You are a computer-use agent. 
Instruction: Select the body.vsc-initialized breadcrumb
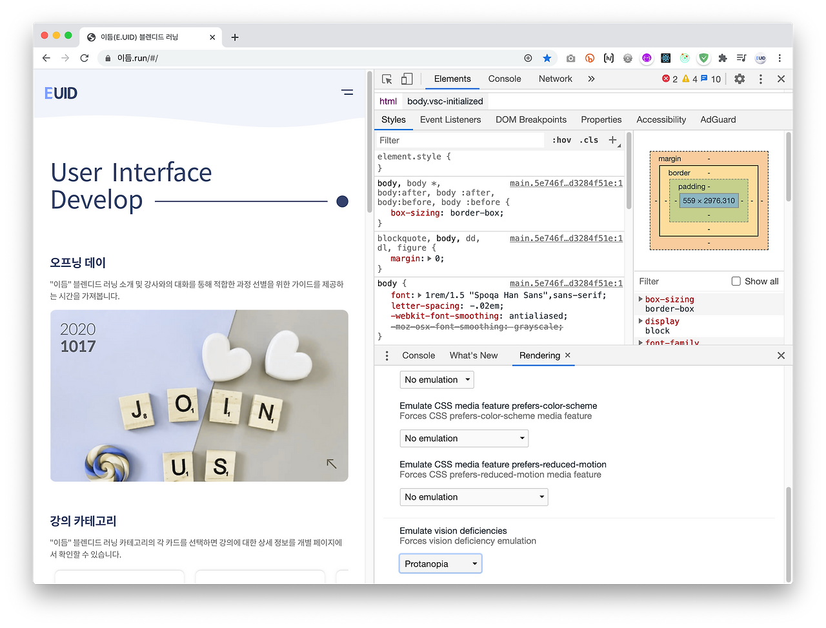(445, 101)
